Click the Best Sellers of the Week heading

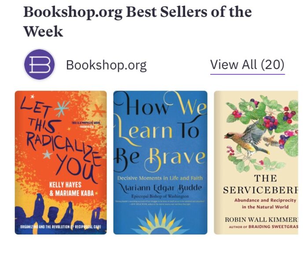[137, 22]
